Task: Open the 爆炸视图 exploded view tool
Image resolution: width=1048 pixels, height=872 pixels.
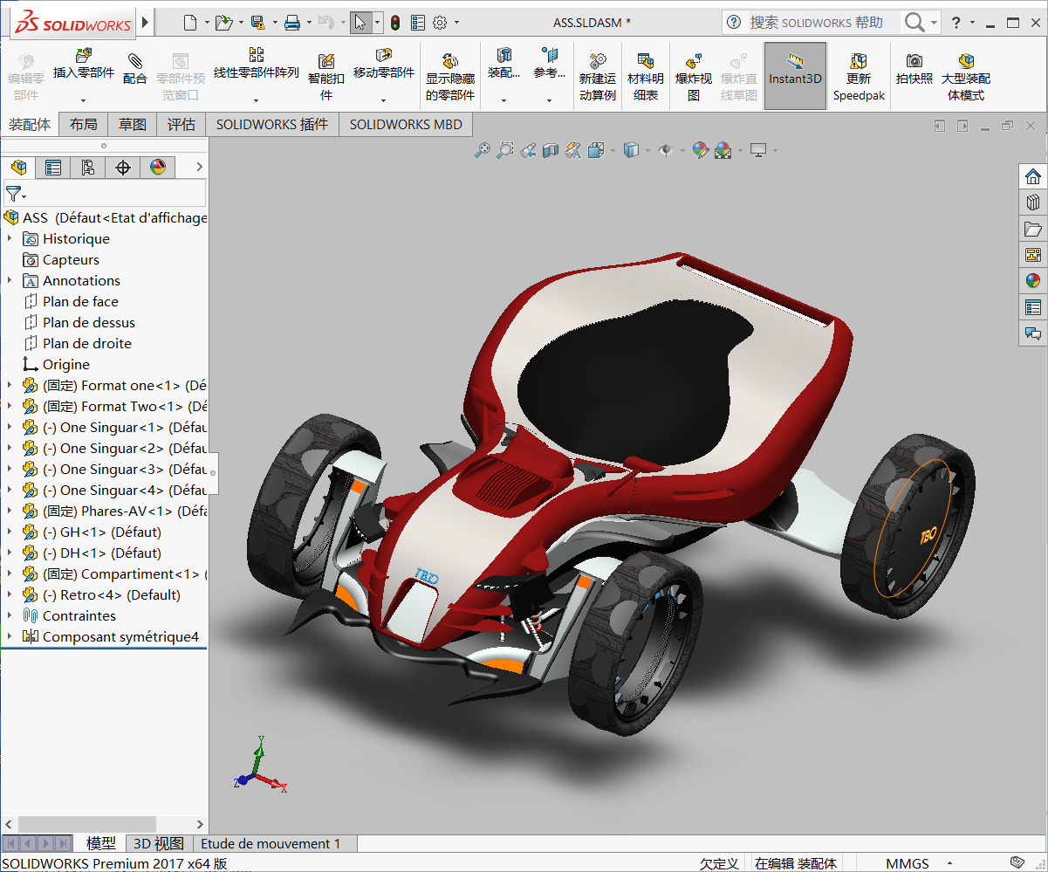Action: 694,62
